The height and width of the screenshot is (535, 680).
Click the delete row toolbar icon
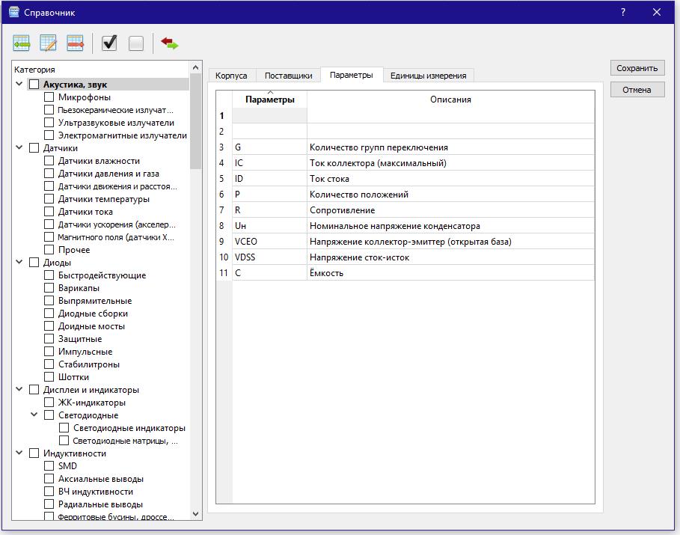75,43
